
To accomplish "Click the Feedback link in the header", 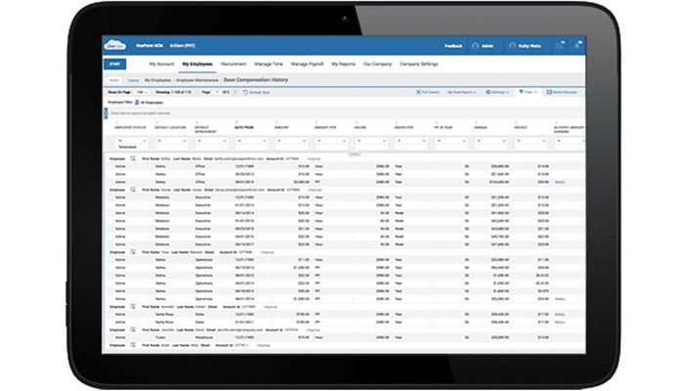I will point(453,46).
